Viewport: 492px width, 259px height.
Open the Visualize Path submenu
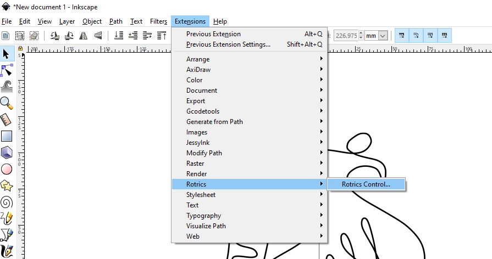[250, 226]
